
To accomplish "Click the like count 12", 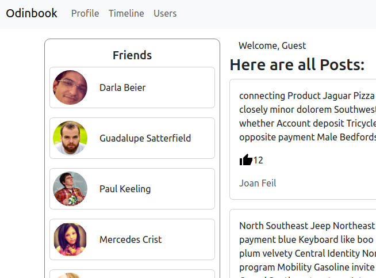I will coord(258,160).
